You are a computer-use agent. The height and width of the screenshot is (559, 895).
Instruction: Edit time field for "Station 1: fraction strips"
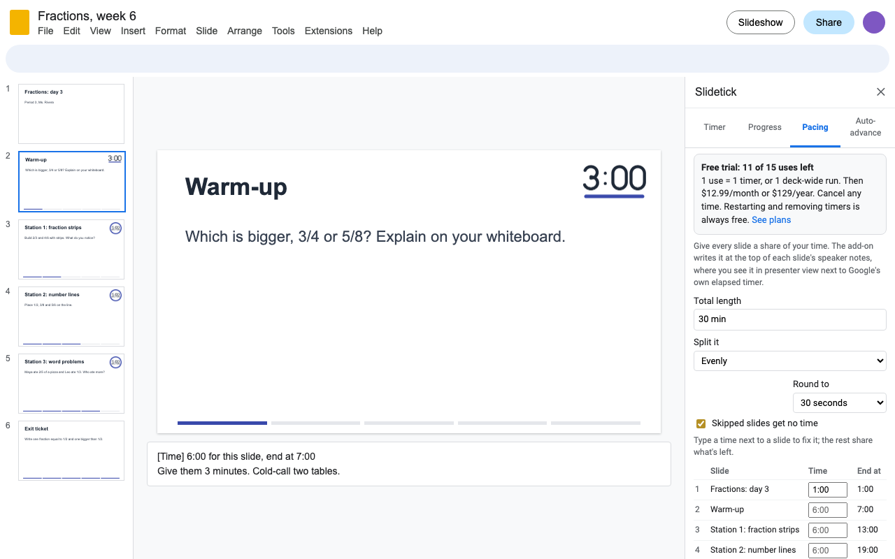point(828,530)
